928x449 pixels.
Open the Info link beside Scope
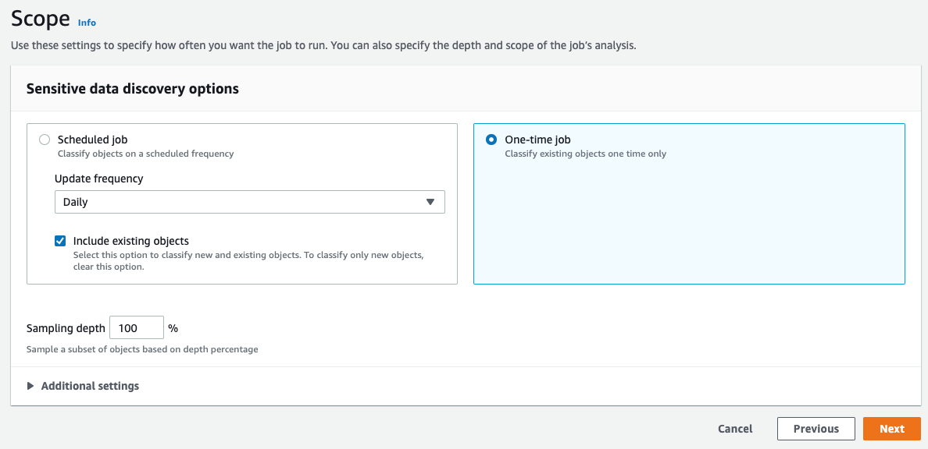[87, 23]
